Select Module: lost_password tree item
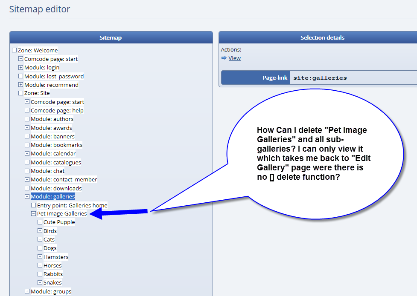The width and height of the screenshot is (417, 296). tap(54, 76)
